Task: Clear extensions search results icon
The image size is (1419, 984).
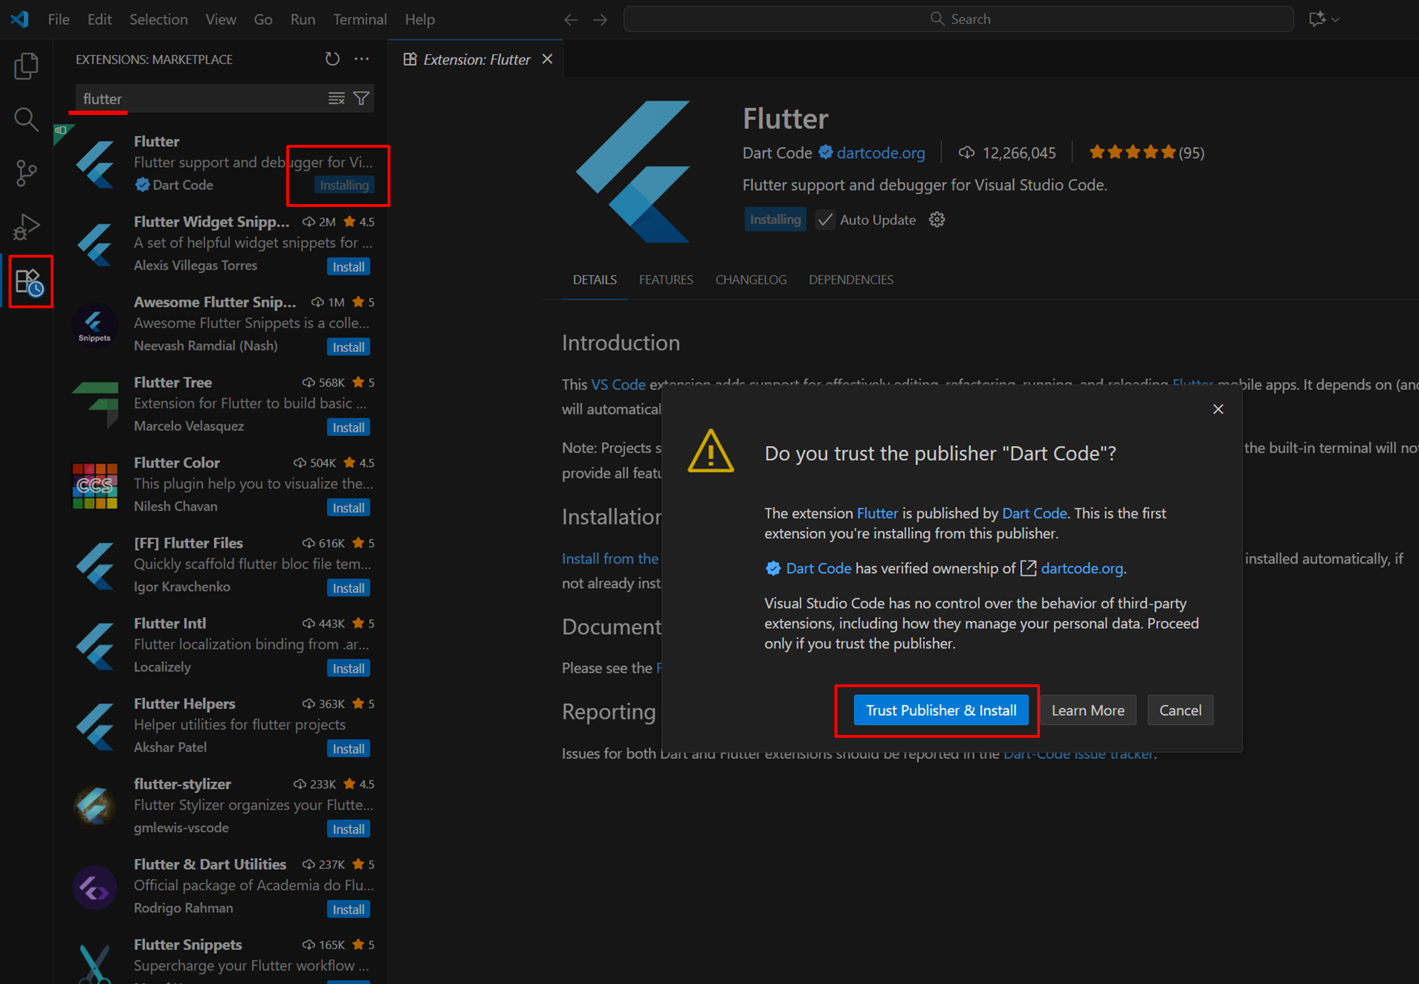Action: (336, 98)
